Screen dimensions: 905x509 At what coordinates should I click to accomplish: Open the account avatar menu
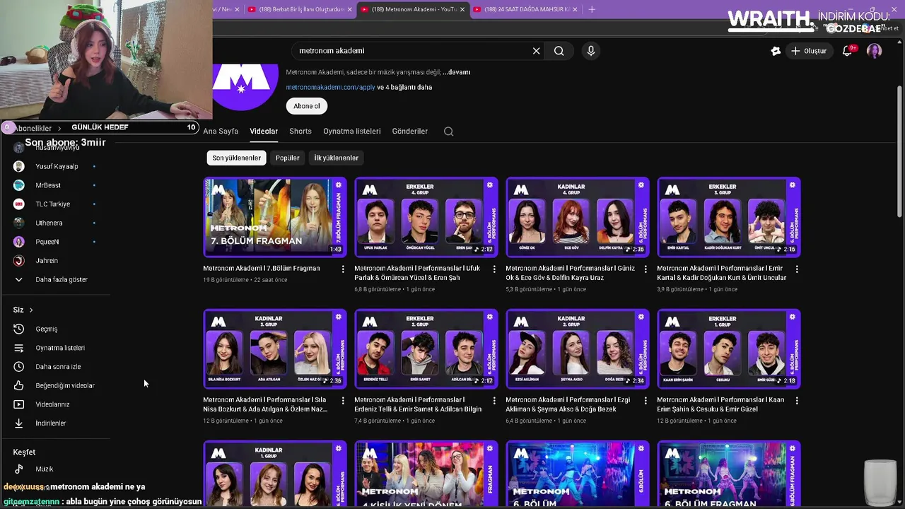point(875,51)
